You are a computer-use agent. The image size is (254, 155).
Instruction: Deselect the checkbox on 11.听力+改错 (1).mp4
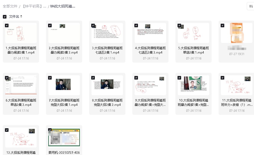tap(222, 77)
